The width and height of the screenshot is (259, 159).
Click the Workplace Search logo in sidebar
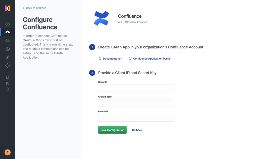[x=8, y=8]
